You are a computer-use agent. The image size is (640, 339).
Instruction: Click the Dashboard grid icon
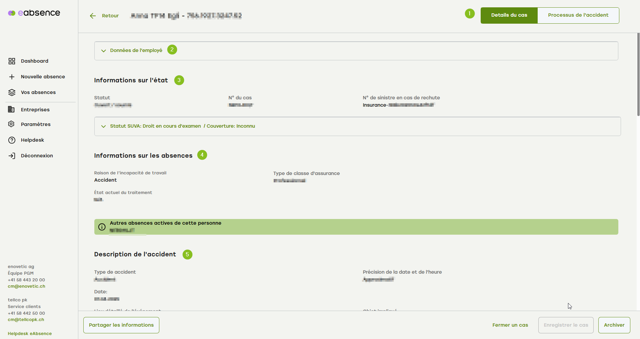pos(12,61)
